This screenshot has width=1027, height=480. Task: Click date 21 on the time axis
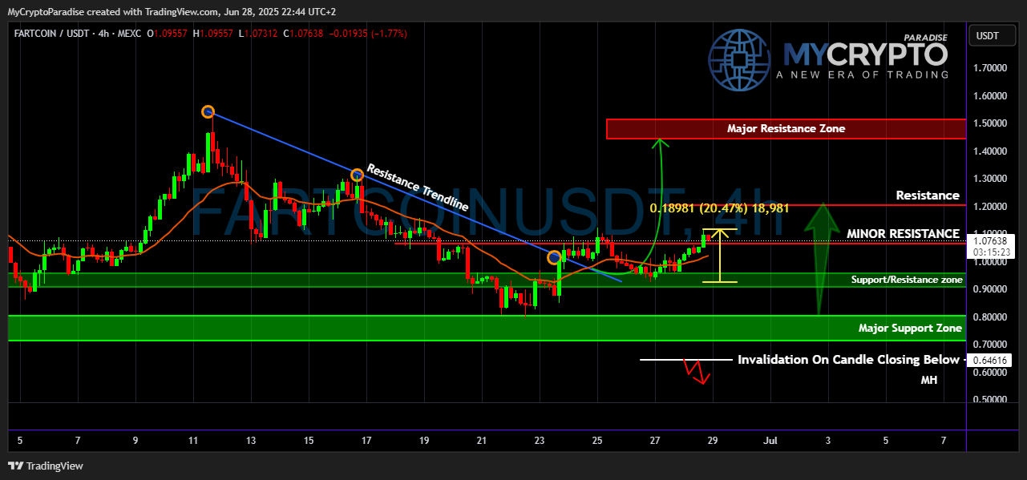click(x=482, y=440)
